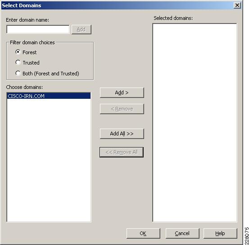Click the Enter domain name label
Viewport: 249px width, 245px height.
(27, 20)
